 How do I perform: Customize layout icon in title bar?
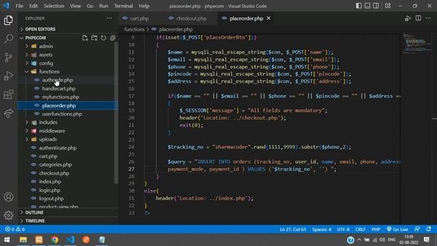(x=388, y=6)
